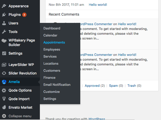Filter comments by Trash (0)
Image resolution: width=161 pixels, height=120 pixels.
click(x=134, y=86)
